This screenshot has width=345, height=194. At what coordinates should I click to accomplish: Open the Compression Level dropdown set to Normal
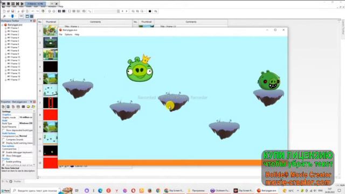coord(26,136)
